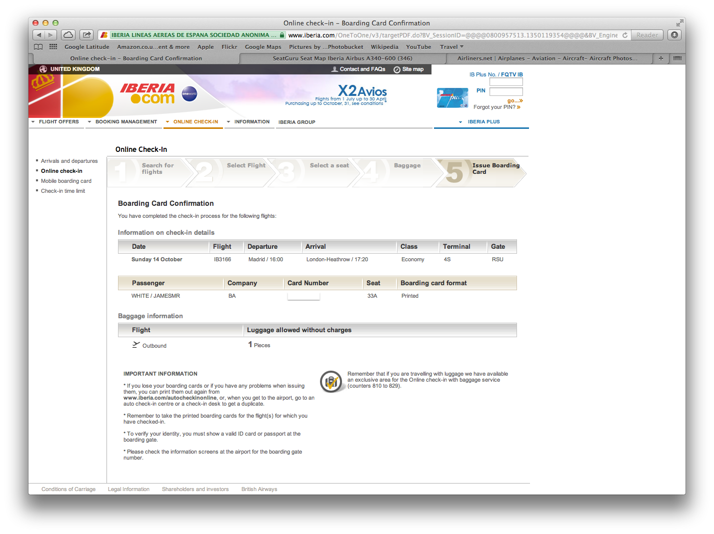
Task: Click the PIN input field
Action: (506, 92)
